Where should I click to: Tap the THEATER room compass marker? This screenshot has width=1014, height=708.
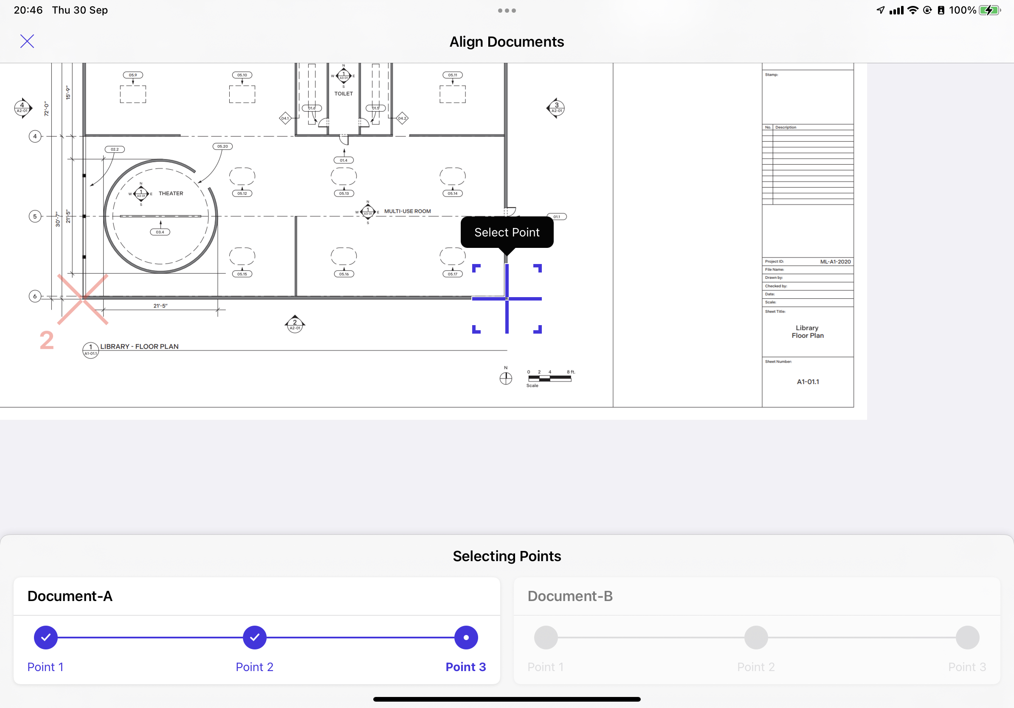click(141, 194)
